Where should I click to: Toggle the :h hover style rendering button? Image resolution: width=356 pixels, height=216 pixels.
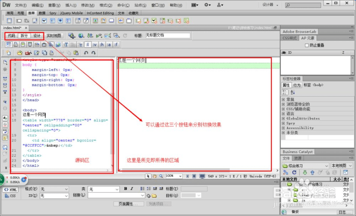[x=102, y=45]
